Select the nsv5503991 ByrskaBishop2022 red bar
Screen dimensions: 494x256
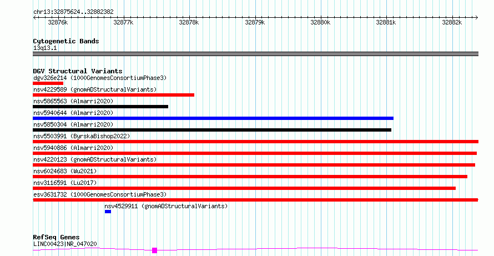click(255, 142)
